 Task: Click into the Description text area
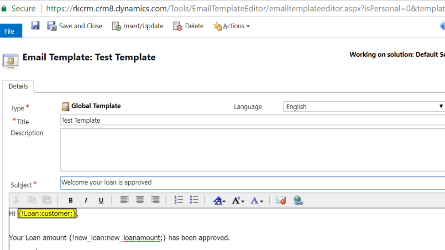click(x=251, y=149)
